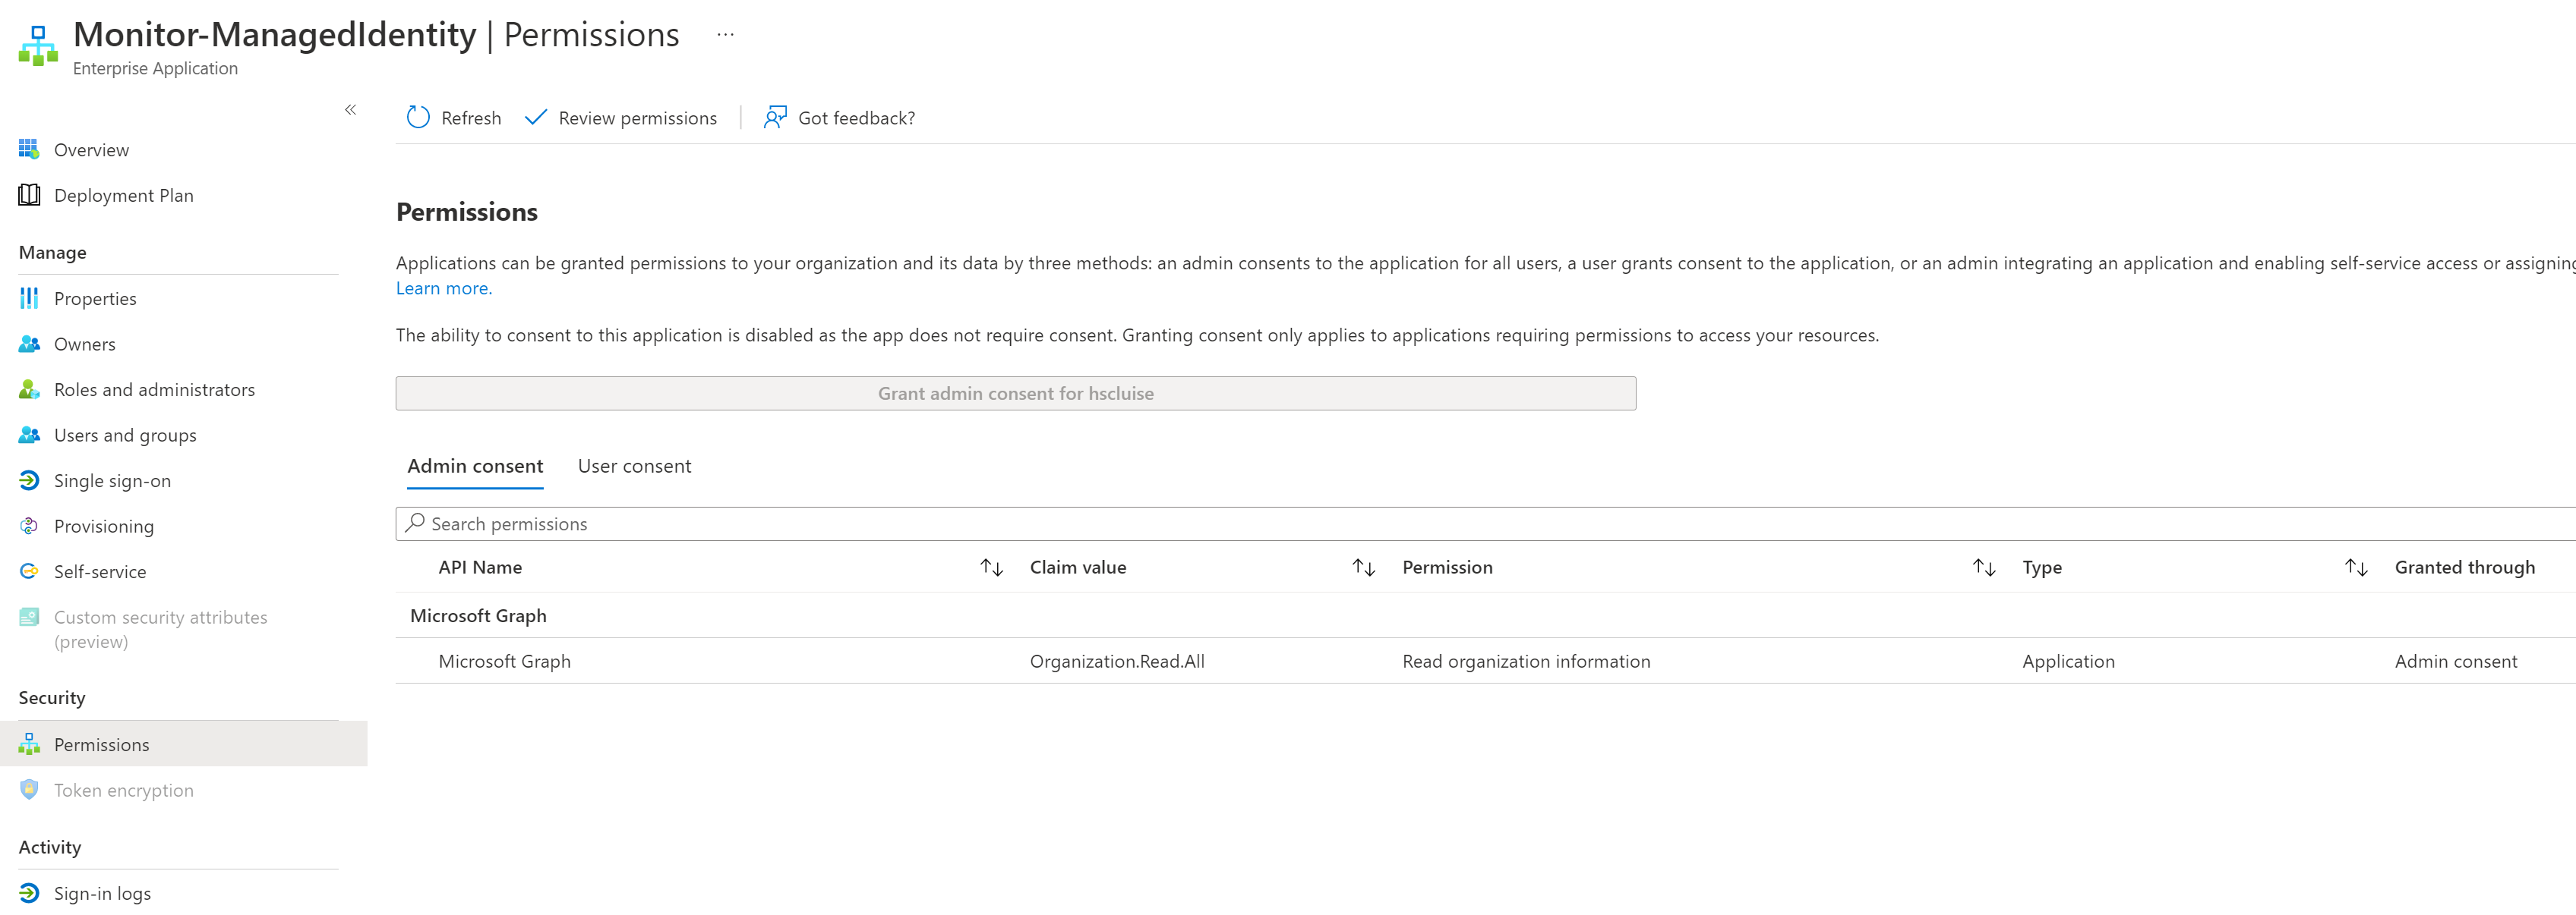Screen dimensions: 2576x915
Task: Collapse the sidebar with double chevron
Action: (350, 110)
